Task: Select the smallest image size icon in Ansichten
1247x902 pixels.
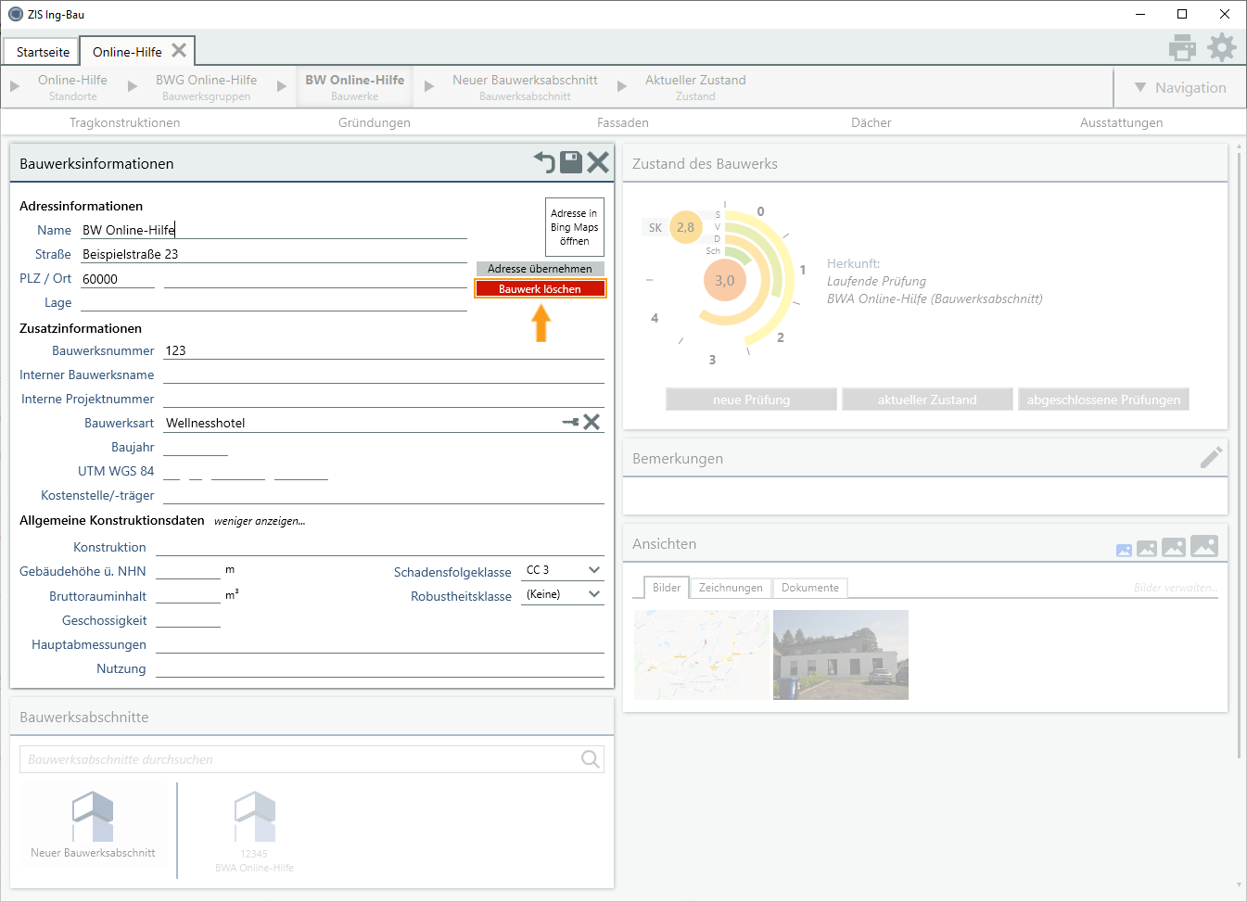Action: point(1124,550)
